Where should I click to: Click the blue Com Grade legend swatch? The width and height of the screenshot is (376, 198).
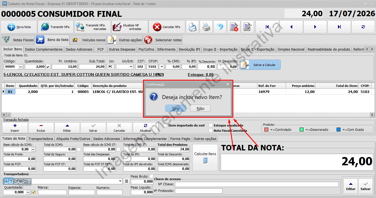point(339,130)
